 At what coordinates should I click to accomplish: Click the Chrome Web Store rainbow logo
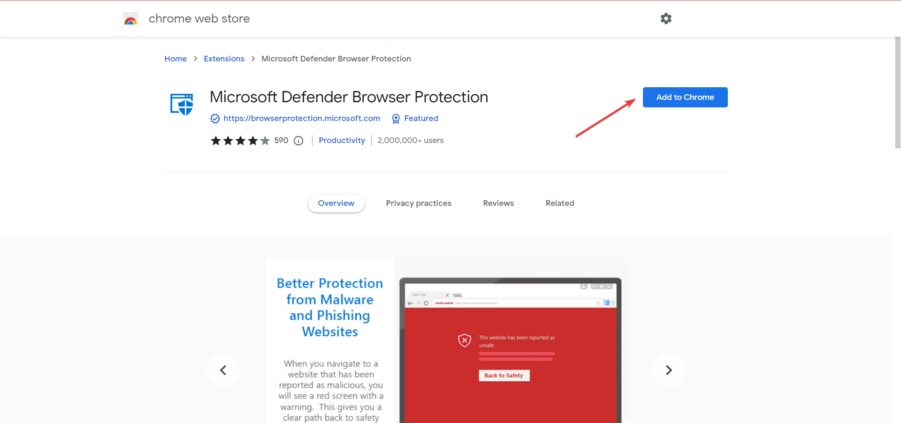[x=130, y=19]
